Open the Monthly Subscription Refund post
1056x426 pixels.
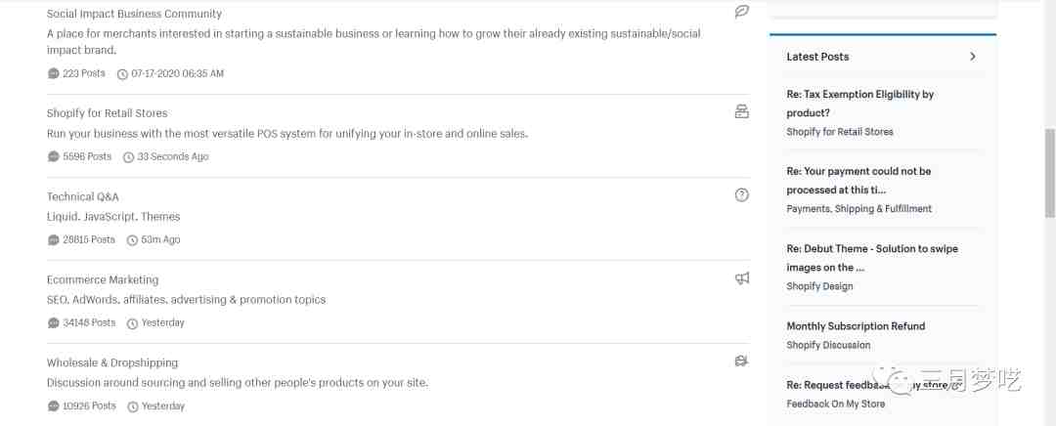[856, 325]
